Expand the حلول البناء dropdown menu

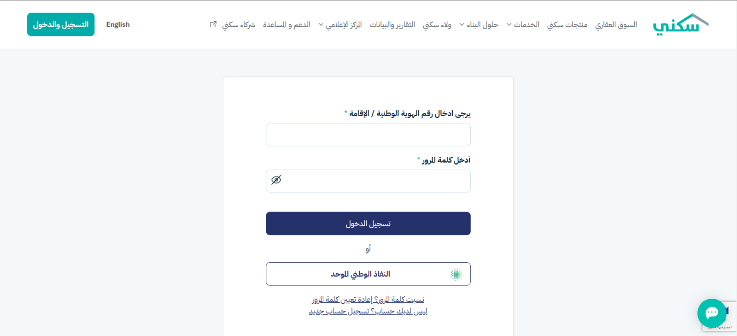[x=479, y=24]
